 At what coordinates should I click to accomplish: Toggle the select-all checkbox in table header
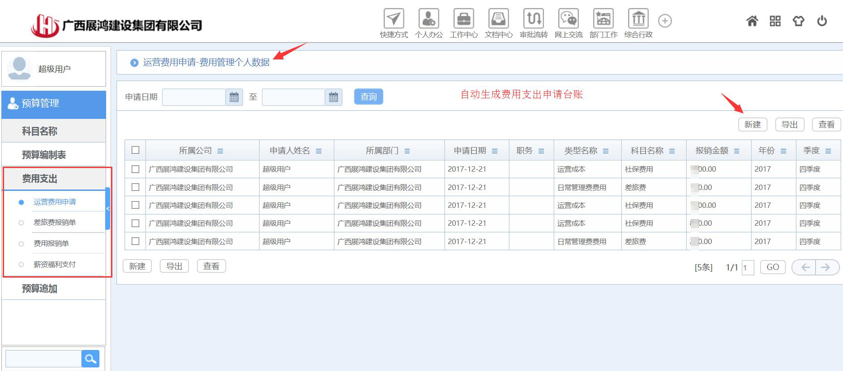pos(136,150)
